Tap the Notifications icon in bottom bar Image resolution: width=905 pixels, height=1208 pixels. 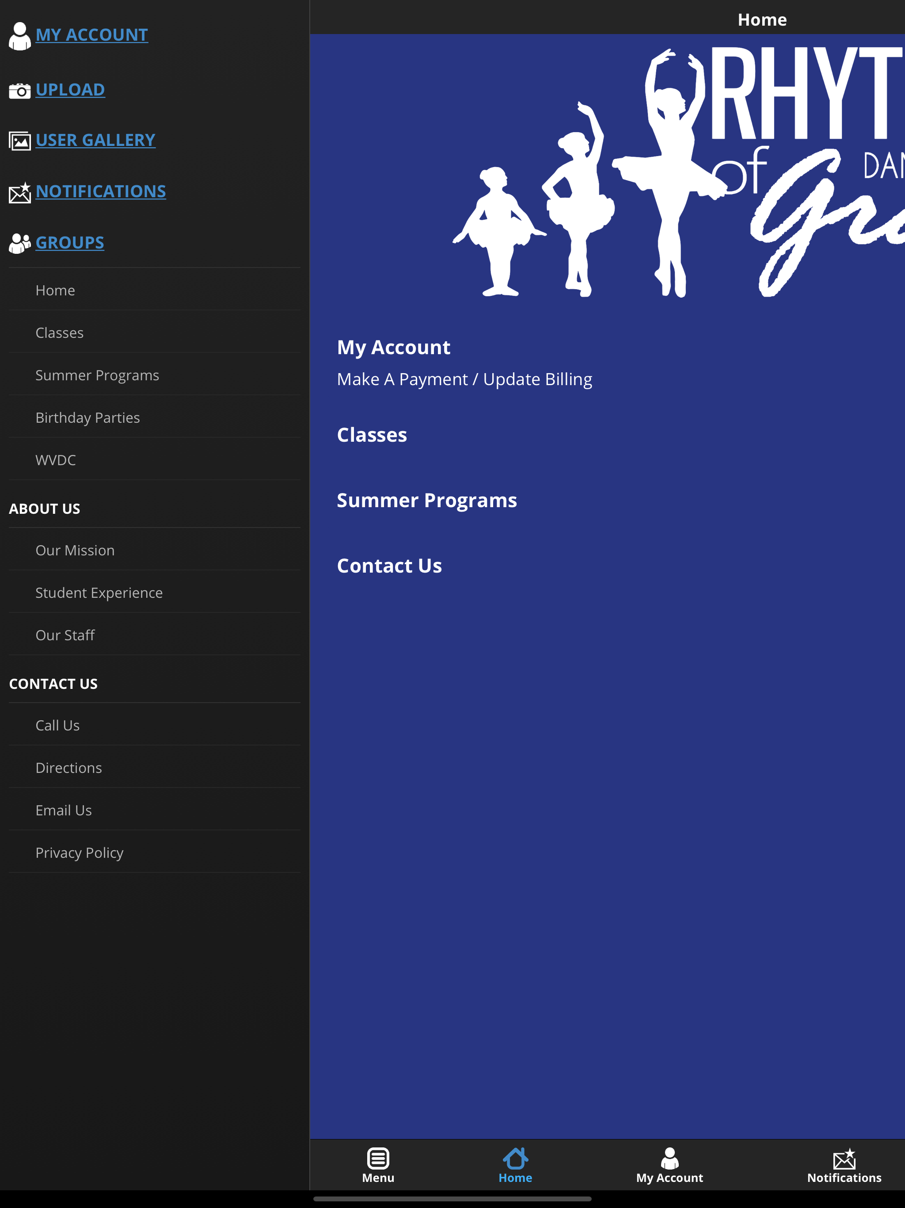(844, 1159)
